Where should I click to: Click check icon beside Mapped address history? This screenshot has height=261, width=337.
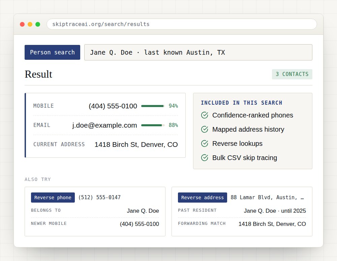205,129
